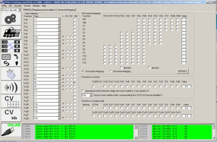Click the mixer sliders icon
Viewport: 217px width, 142px height.
click(6, 57)
